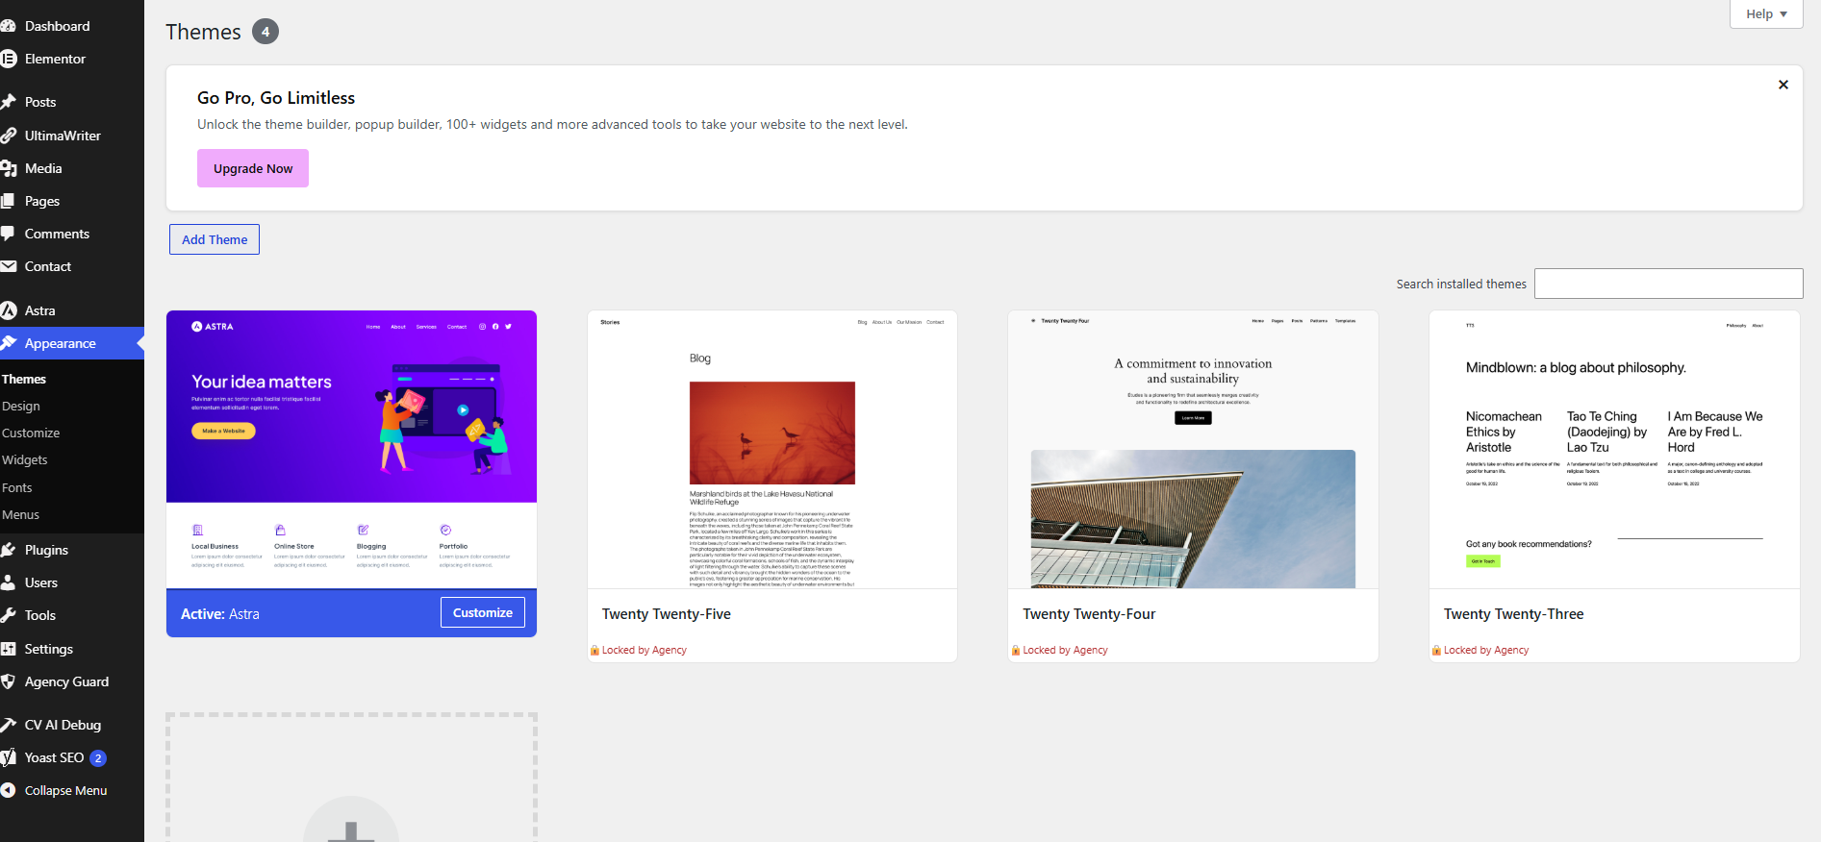The height and width of the screenshot is (842, 1821).
Task: Open the UltimaWriter menu
Action: tap(63, 136)
